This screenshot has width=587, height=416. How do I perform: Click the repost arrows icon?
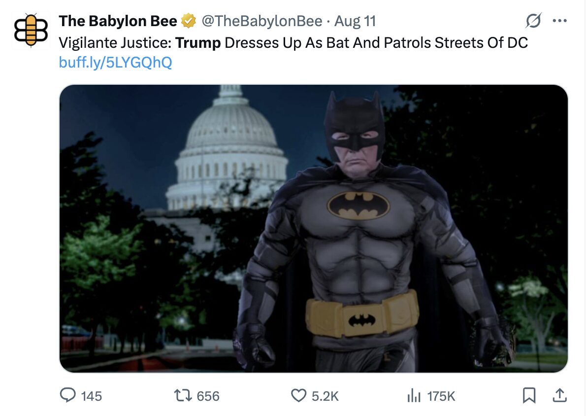pos(183,395)
